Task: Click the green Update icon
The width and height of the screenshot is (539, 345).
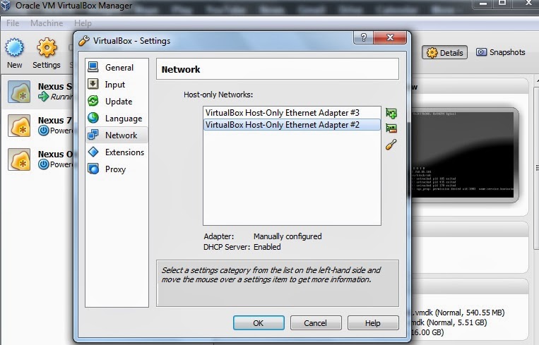Action: click(x=93, y=101)
